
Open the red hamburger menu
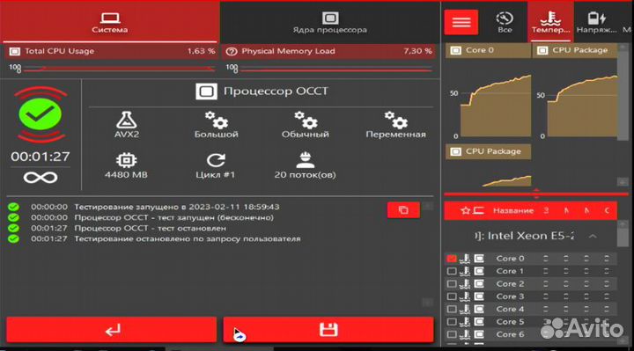click(461, 22)
